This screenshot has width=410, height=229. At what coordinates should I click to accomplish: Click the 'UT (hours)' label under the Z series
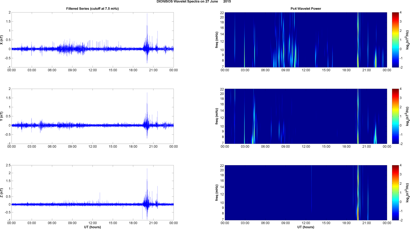pos(92,227)
